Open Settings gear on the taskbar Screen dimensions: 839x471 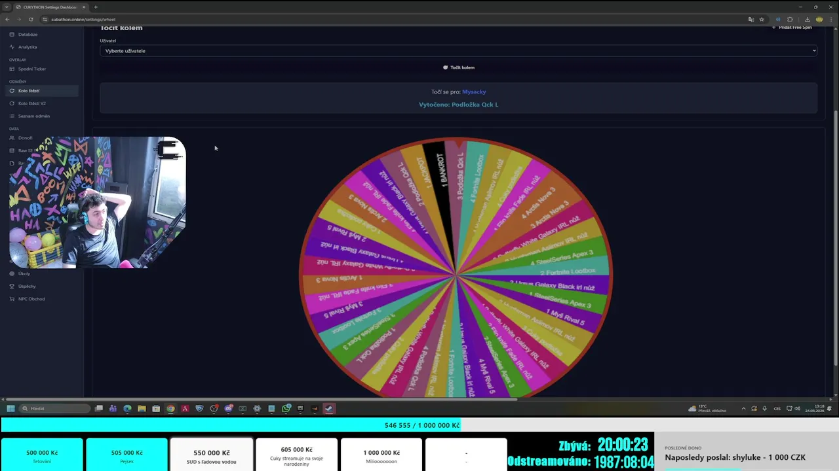pyautogui.click(x=257, y=408)
